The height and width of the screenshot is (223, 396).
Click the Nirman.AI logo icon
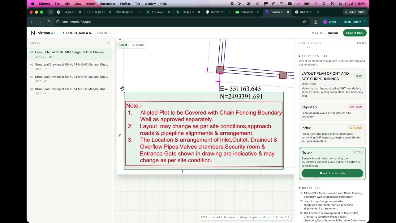[x=33, y=33]
